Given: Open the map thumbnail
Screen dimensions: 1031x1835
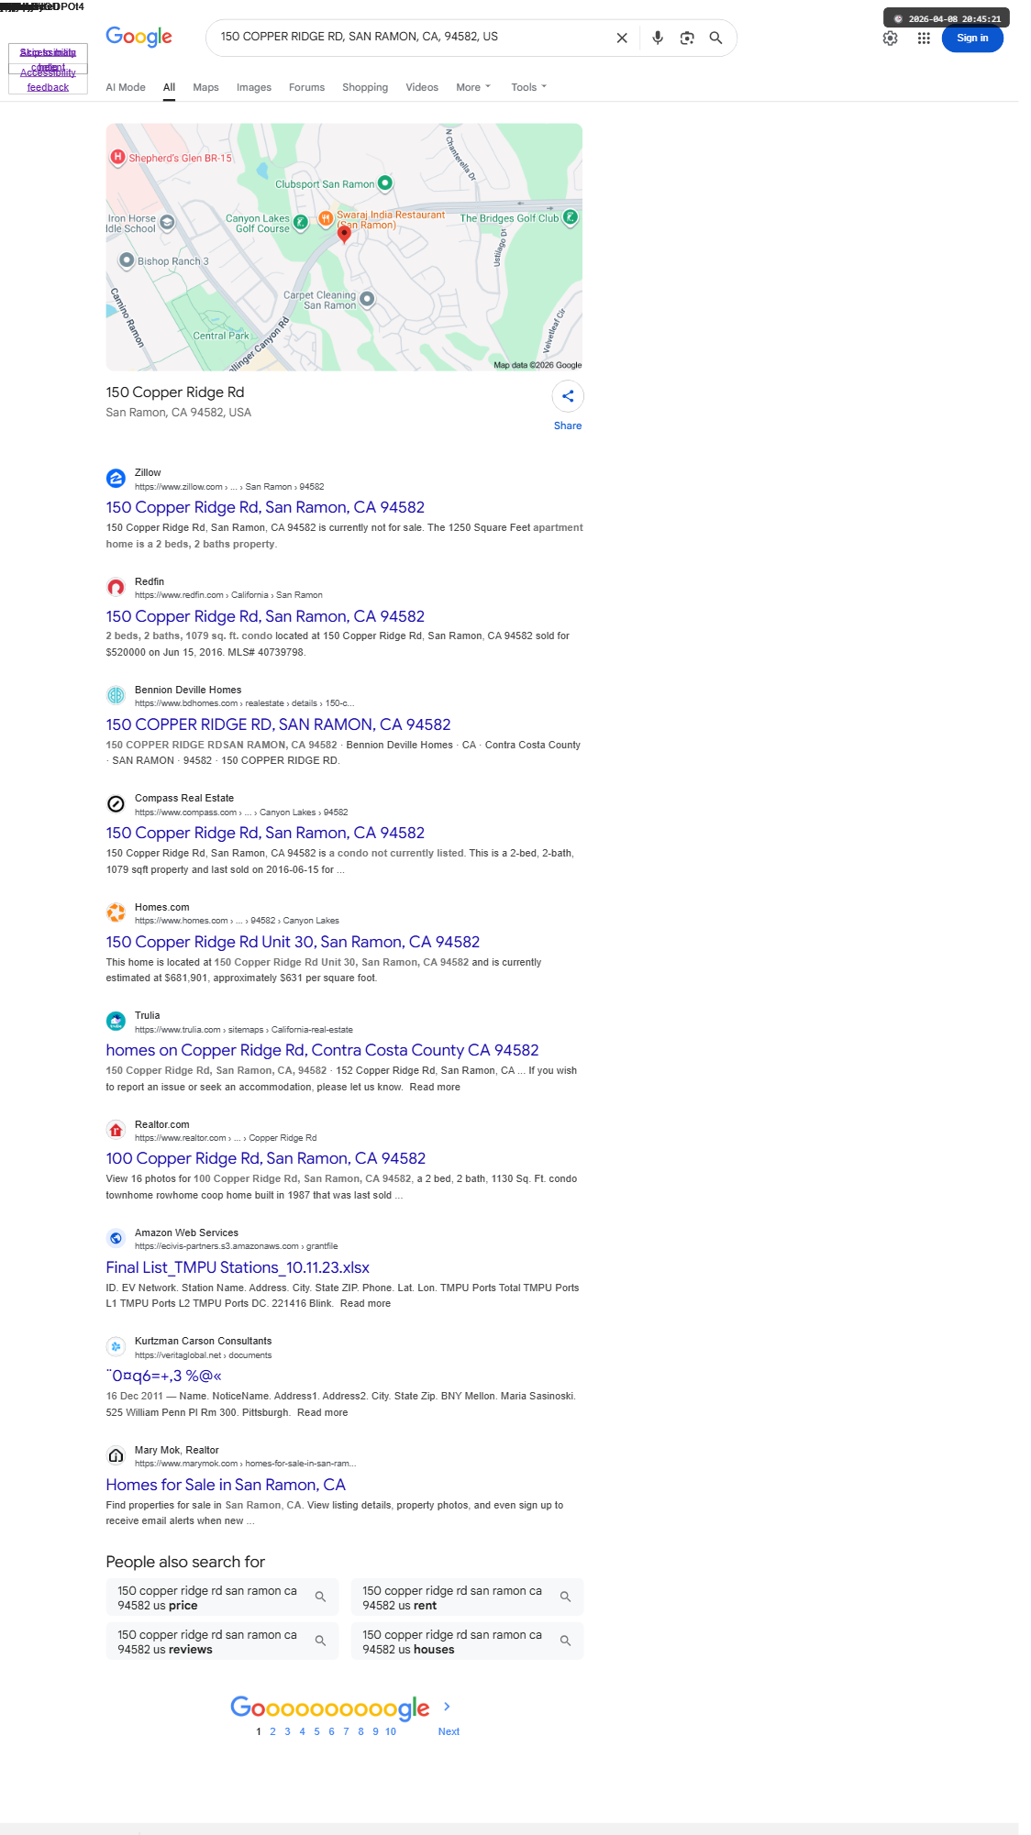Looking at the screenshot, I should click(x=344, y=247).
